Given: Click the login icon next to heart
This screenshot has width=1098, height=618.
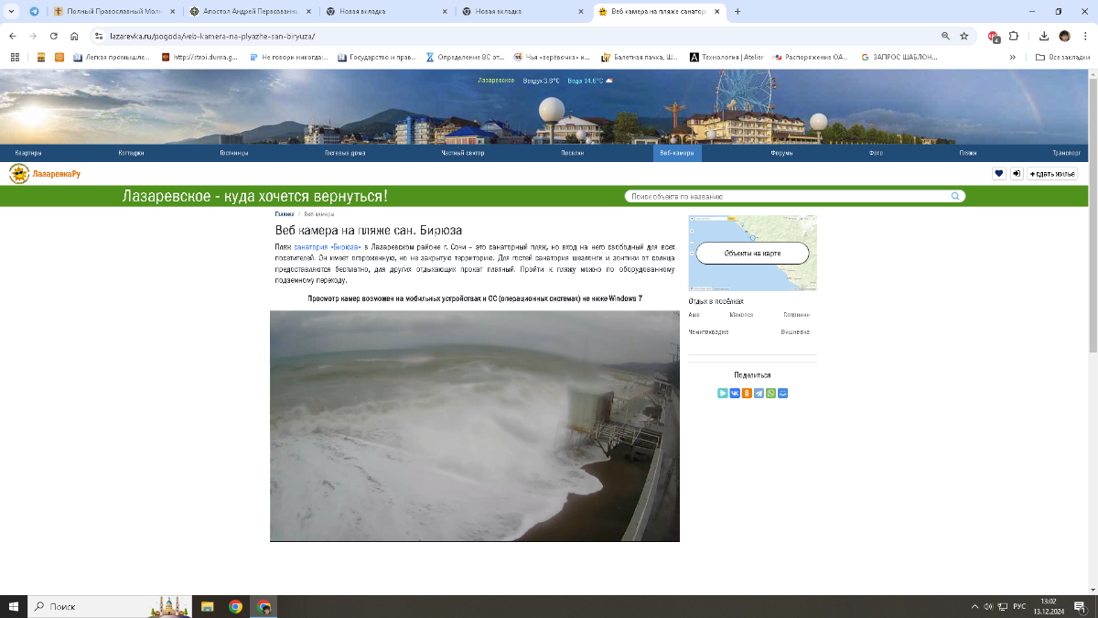Looking at the screenshot, I should click(1016, 173).
